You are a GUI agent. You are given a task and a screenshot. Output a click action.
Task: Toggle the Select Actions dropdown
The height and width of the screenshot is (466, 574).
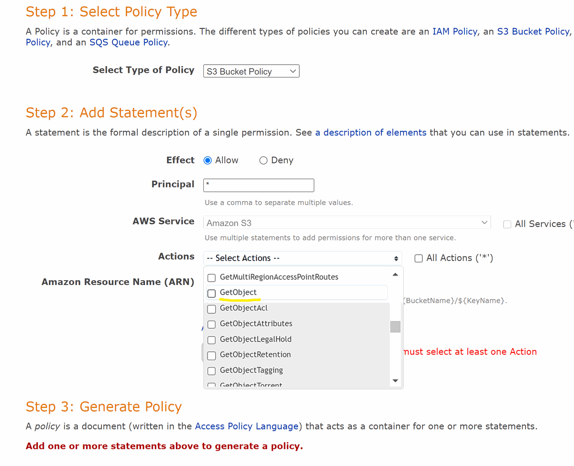(302, 258)
